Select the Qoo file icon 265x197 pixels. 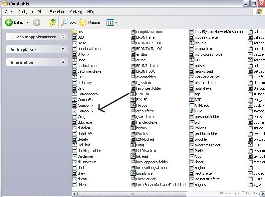coord(192,156)
